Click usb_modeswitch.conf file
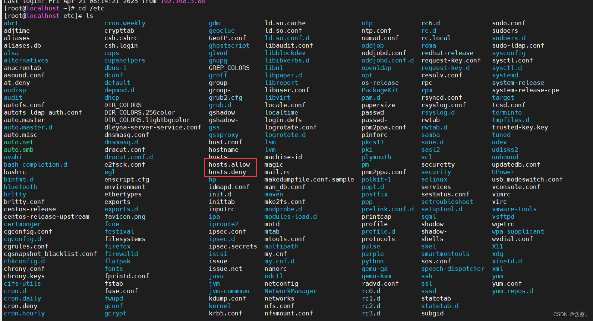 (527, 179)
